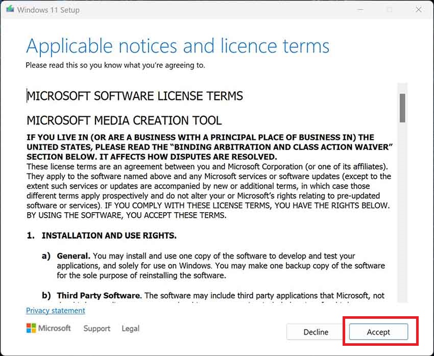Screen dimensions: 434x356
Task: Click 'These license terms are an agreement' paragraph
Action: coord(209,191)
